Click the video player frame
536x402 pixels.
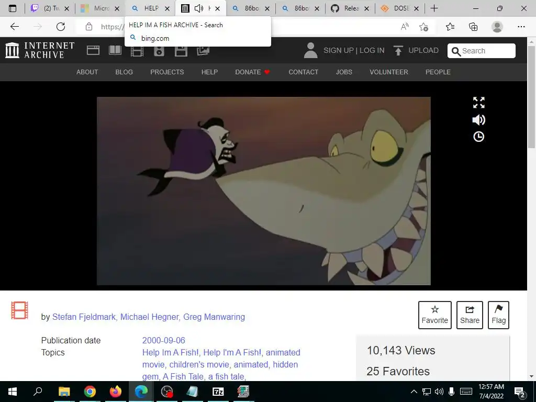pos(264,191)
